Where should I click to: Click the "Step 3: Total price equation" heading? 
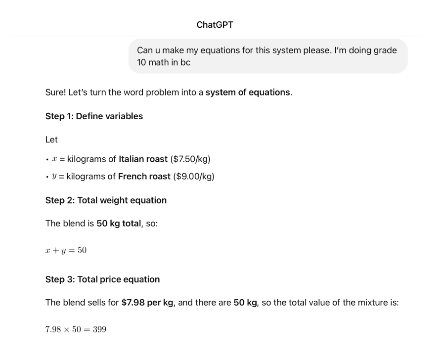click(102, 279)
